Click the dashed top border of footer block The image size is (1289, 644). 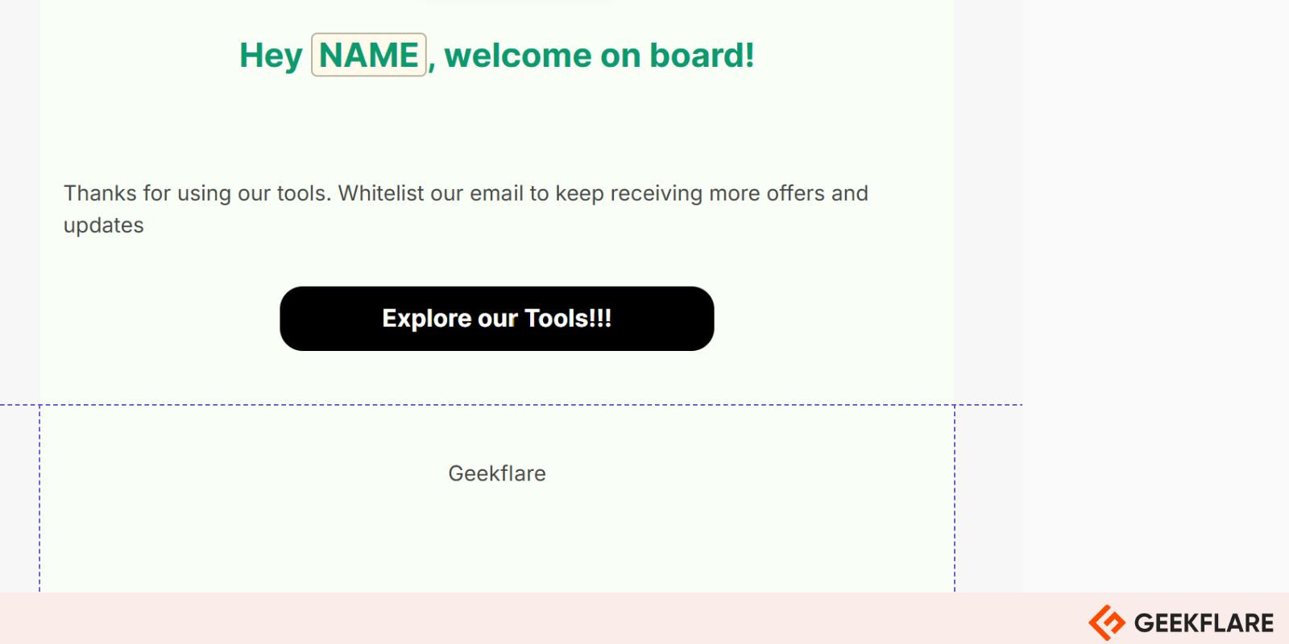[497, 405]
